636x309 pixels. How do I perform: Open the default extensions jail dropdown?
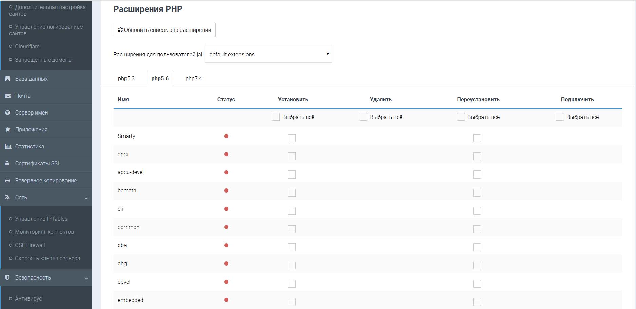(x=268, y=54)
